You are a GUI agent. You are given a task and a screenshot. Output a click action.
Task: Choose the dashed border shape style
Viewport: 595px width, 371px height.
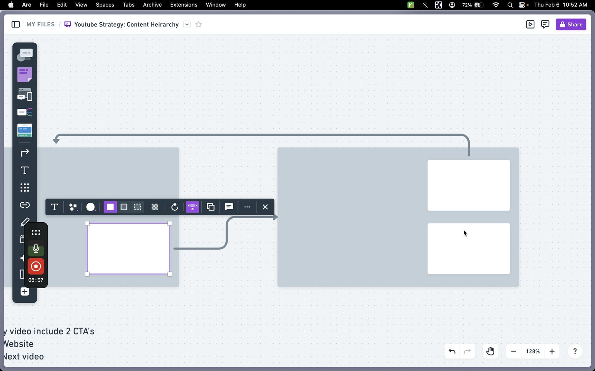(138, 207)
